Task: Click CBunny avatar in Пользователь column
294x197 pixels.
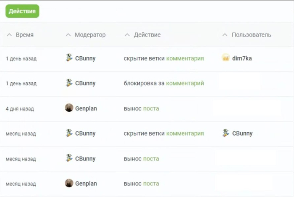Action: [x=226, y=133]
